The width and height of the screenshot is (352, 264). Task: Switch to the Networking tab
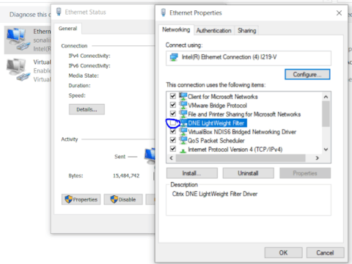click(176, 30)
